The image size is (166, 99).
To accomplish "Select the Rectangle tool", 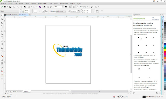I will pos(2,37).
